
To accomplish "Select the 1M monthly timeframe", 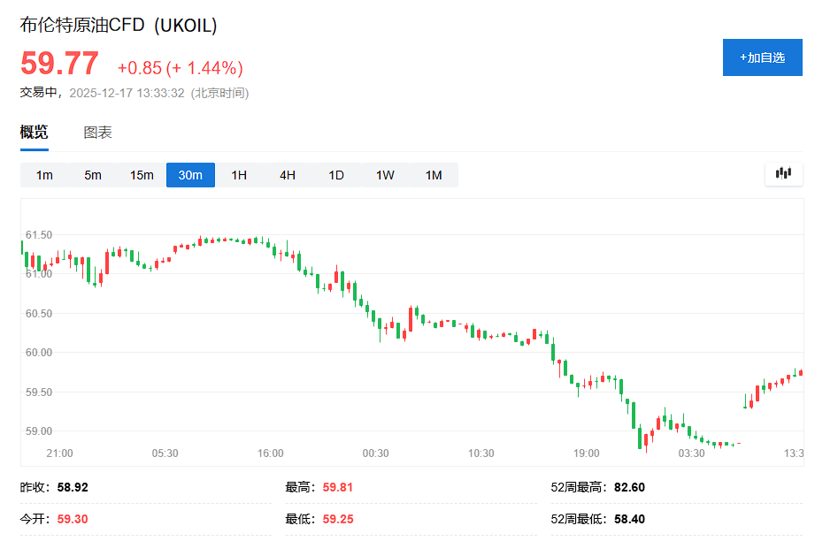I will coord(432,175).
